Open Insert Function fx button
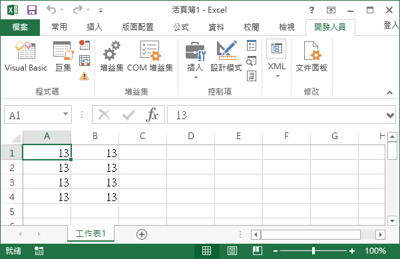 coord(152,115)
